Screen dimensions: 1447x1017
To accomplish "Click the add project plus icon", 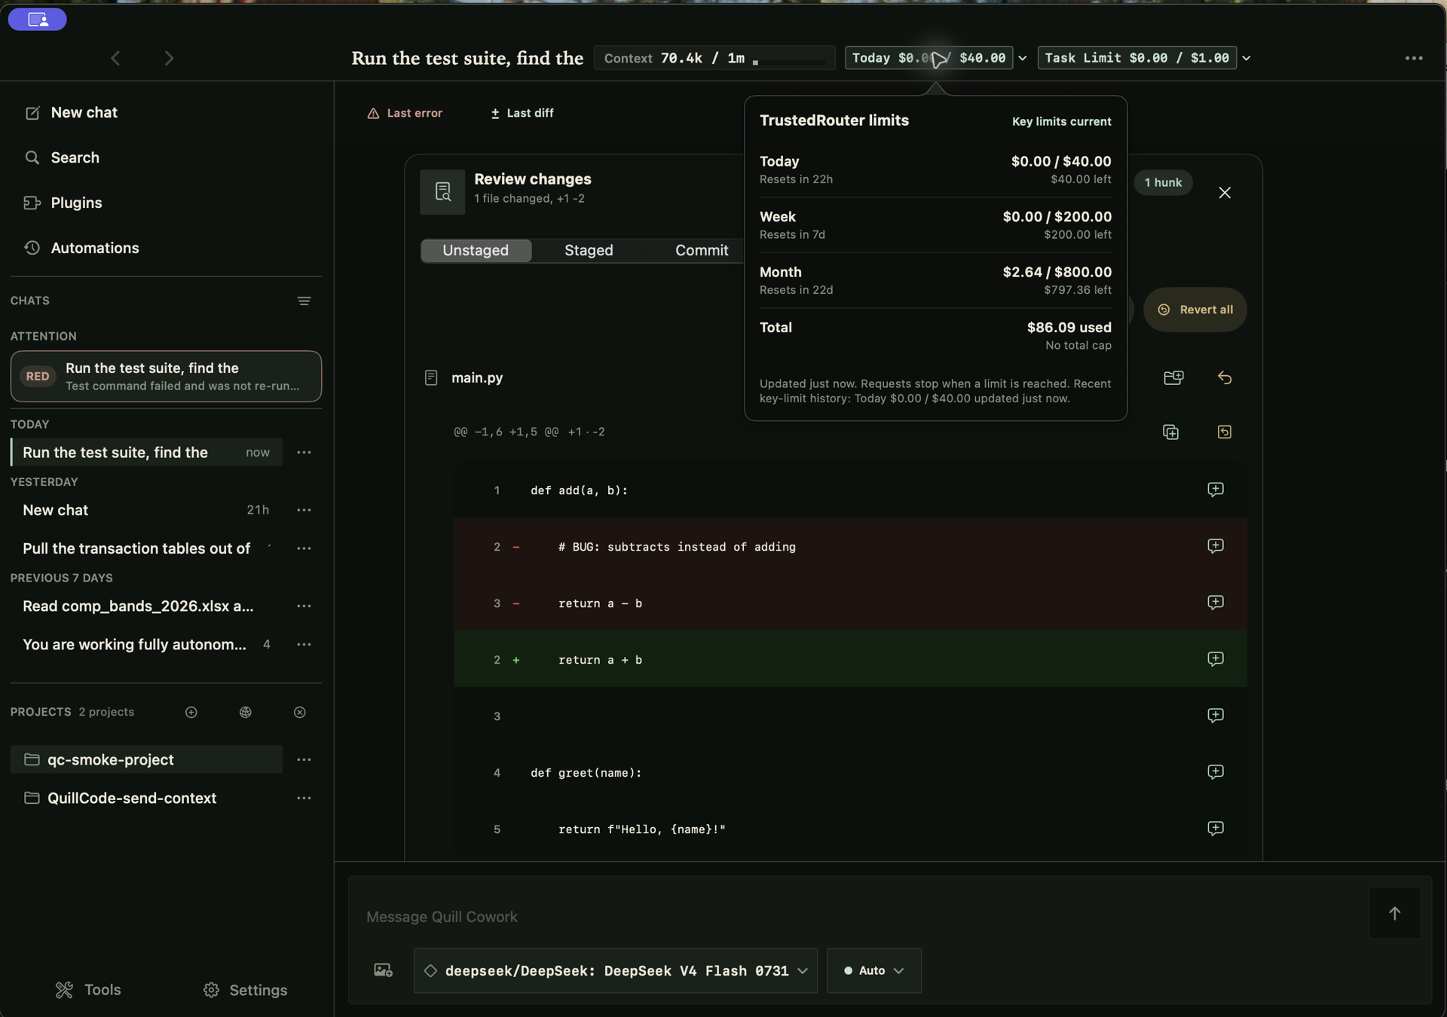I will pos(191,713).
